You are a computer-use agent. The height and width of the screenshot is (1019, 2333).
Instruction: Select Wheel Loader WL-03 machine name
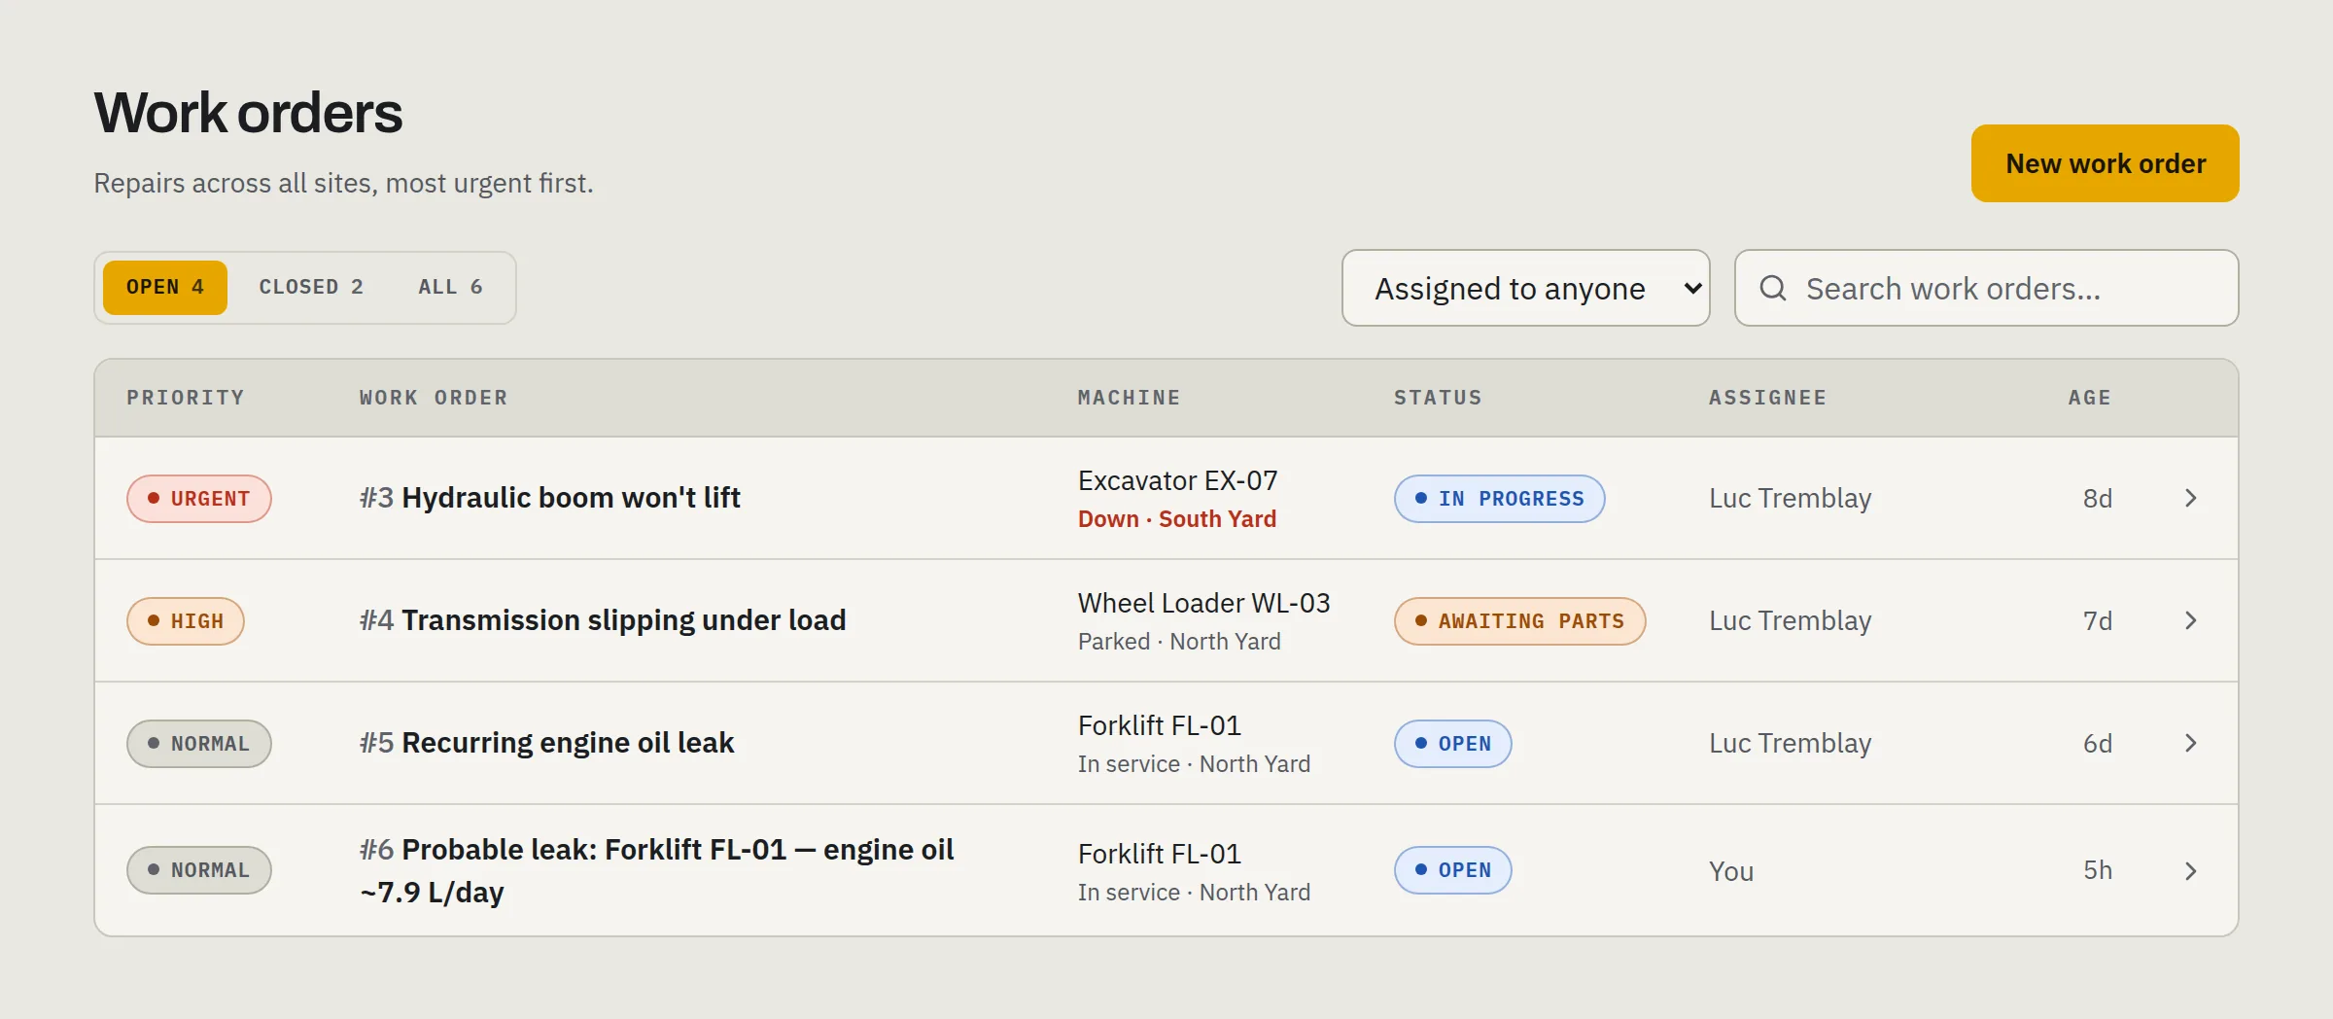coord(1204,603)
